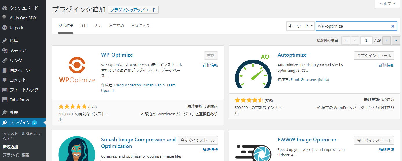
Task: Click the current page number field
Action: [366, 40]
